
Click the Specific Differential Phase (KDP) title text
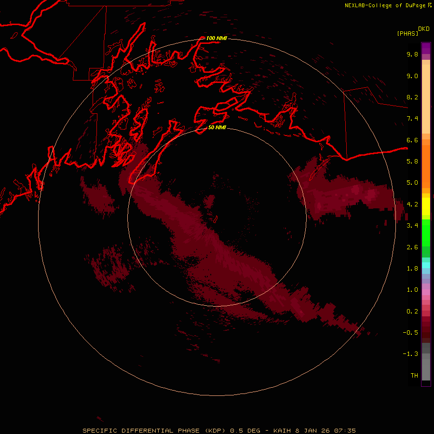(x=155, y=431)
